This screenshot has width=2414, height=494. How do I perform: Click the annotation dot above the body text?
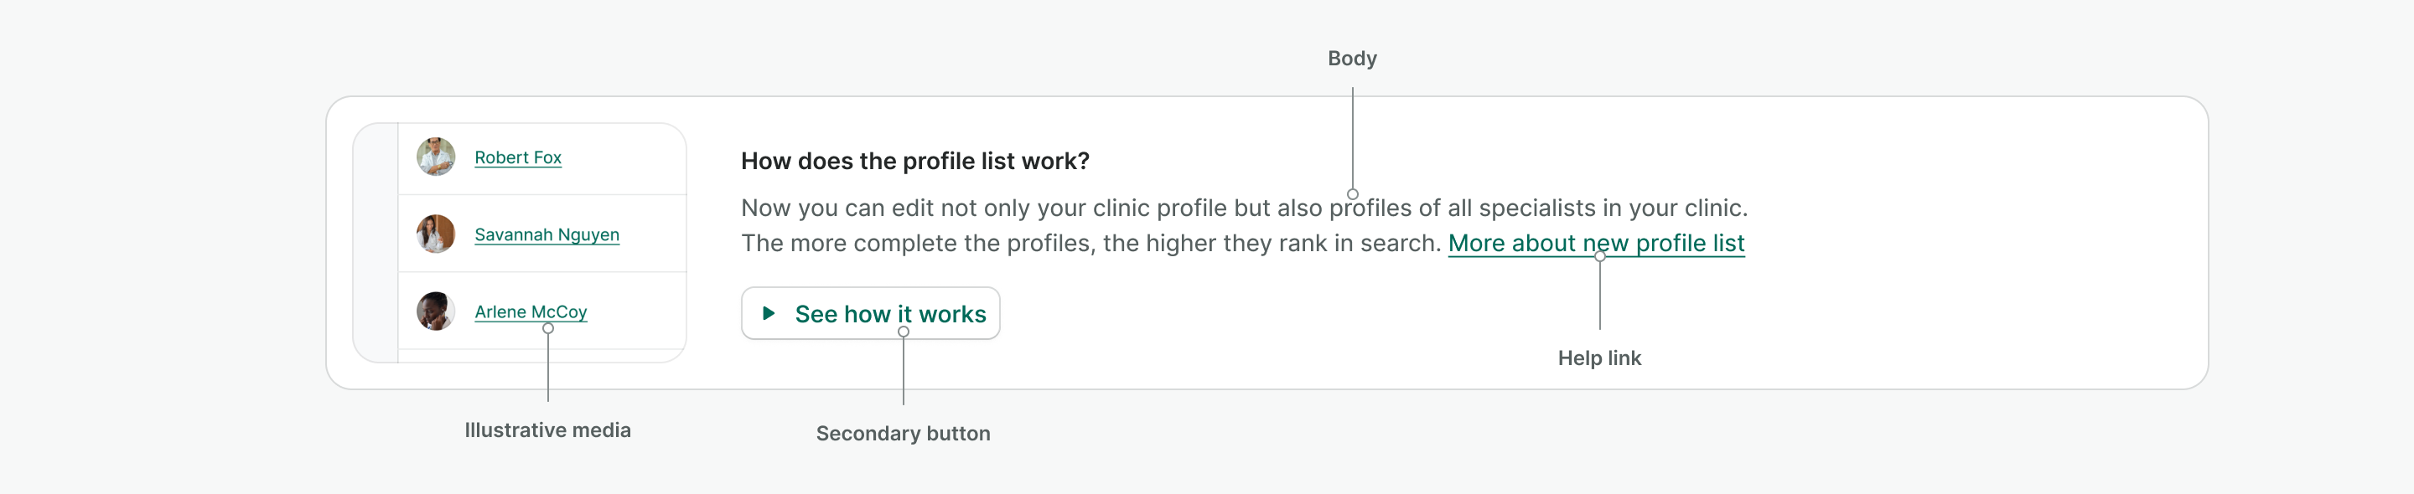tap(1352, 194)
